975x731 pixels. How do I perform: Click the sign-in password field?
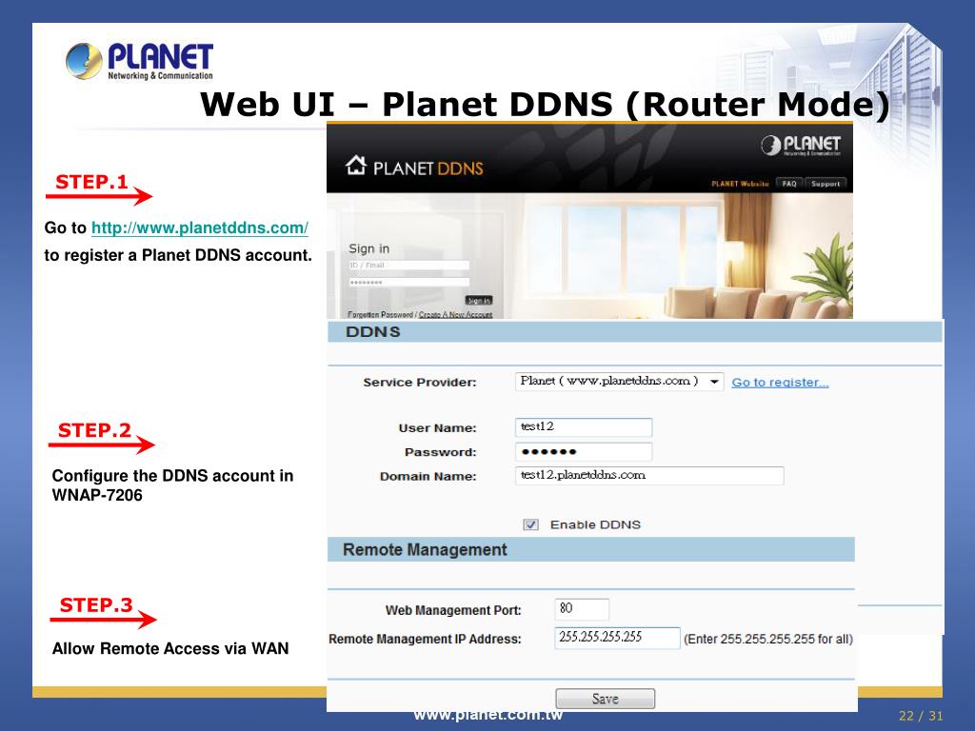click(408, 282)
